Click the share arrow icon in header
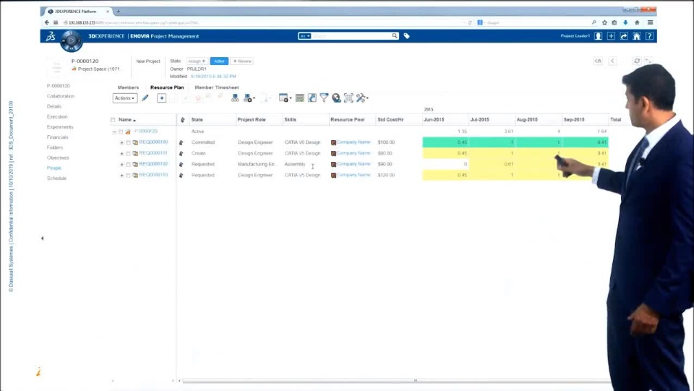 tap(624, 36)
